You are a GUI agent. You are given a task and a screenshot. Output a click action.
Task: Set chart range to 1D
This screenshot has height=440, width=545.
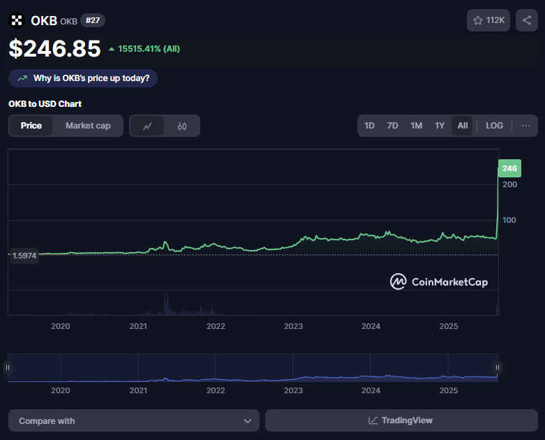369,126
